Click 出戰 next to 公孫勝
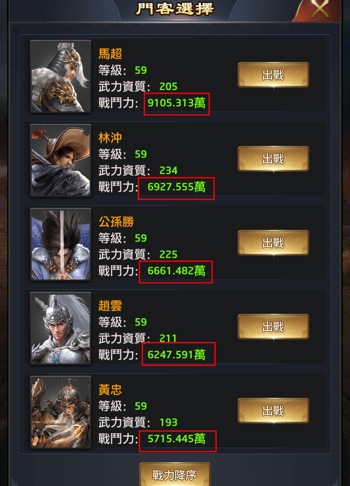The height and width of the screenshot is (486, 350). (x=273, y=243)
